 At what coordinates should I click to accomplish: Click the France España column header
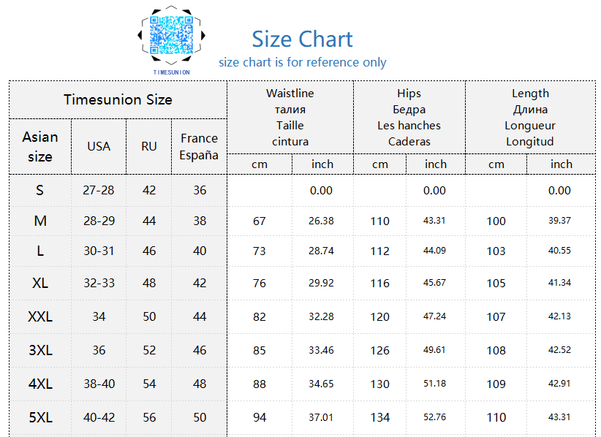200,147
